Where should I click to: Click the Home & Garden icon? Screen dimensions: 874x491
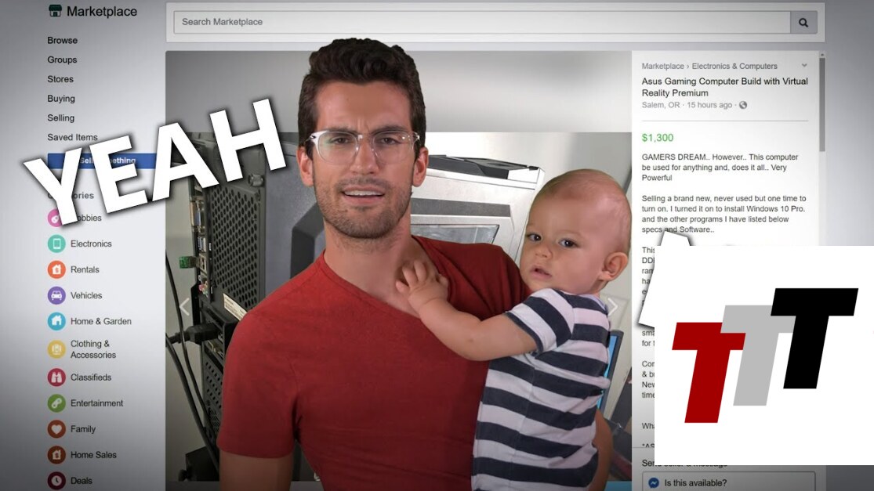(x=56, y=321)
